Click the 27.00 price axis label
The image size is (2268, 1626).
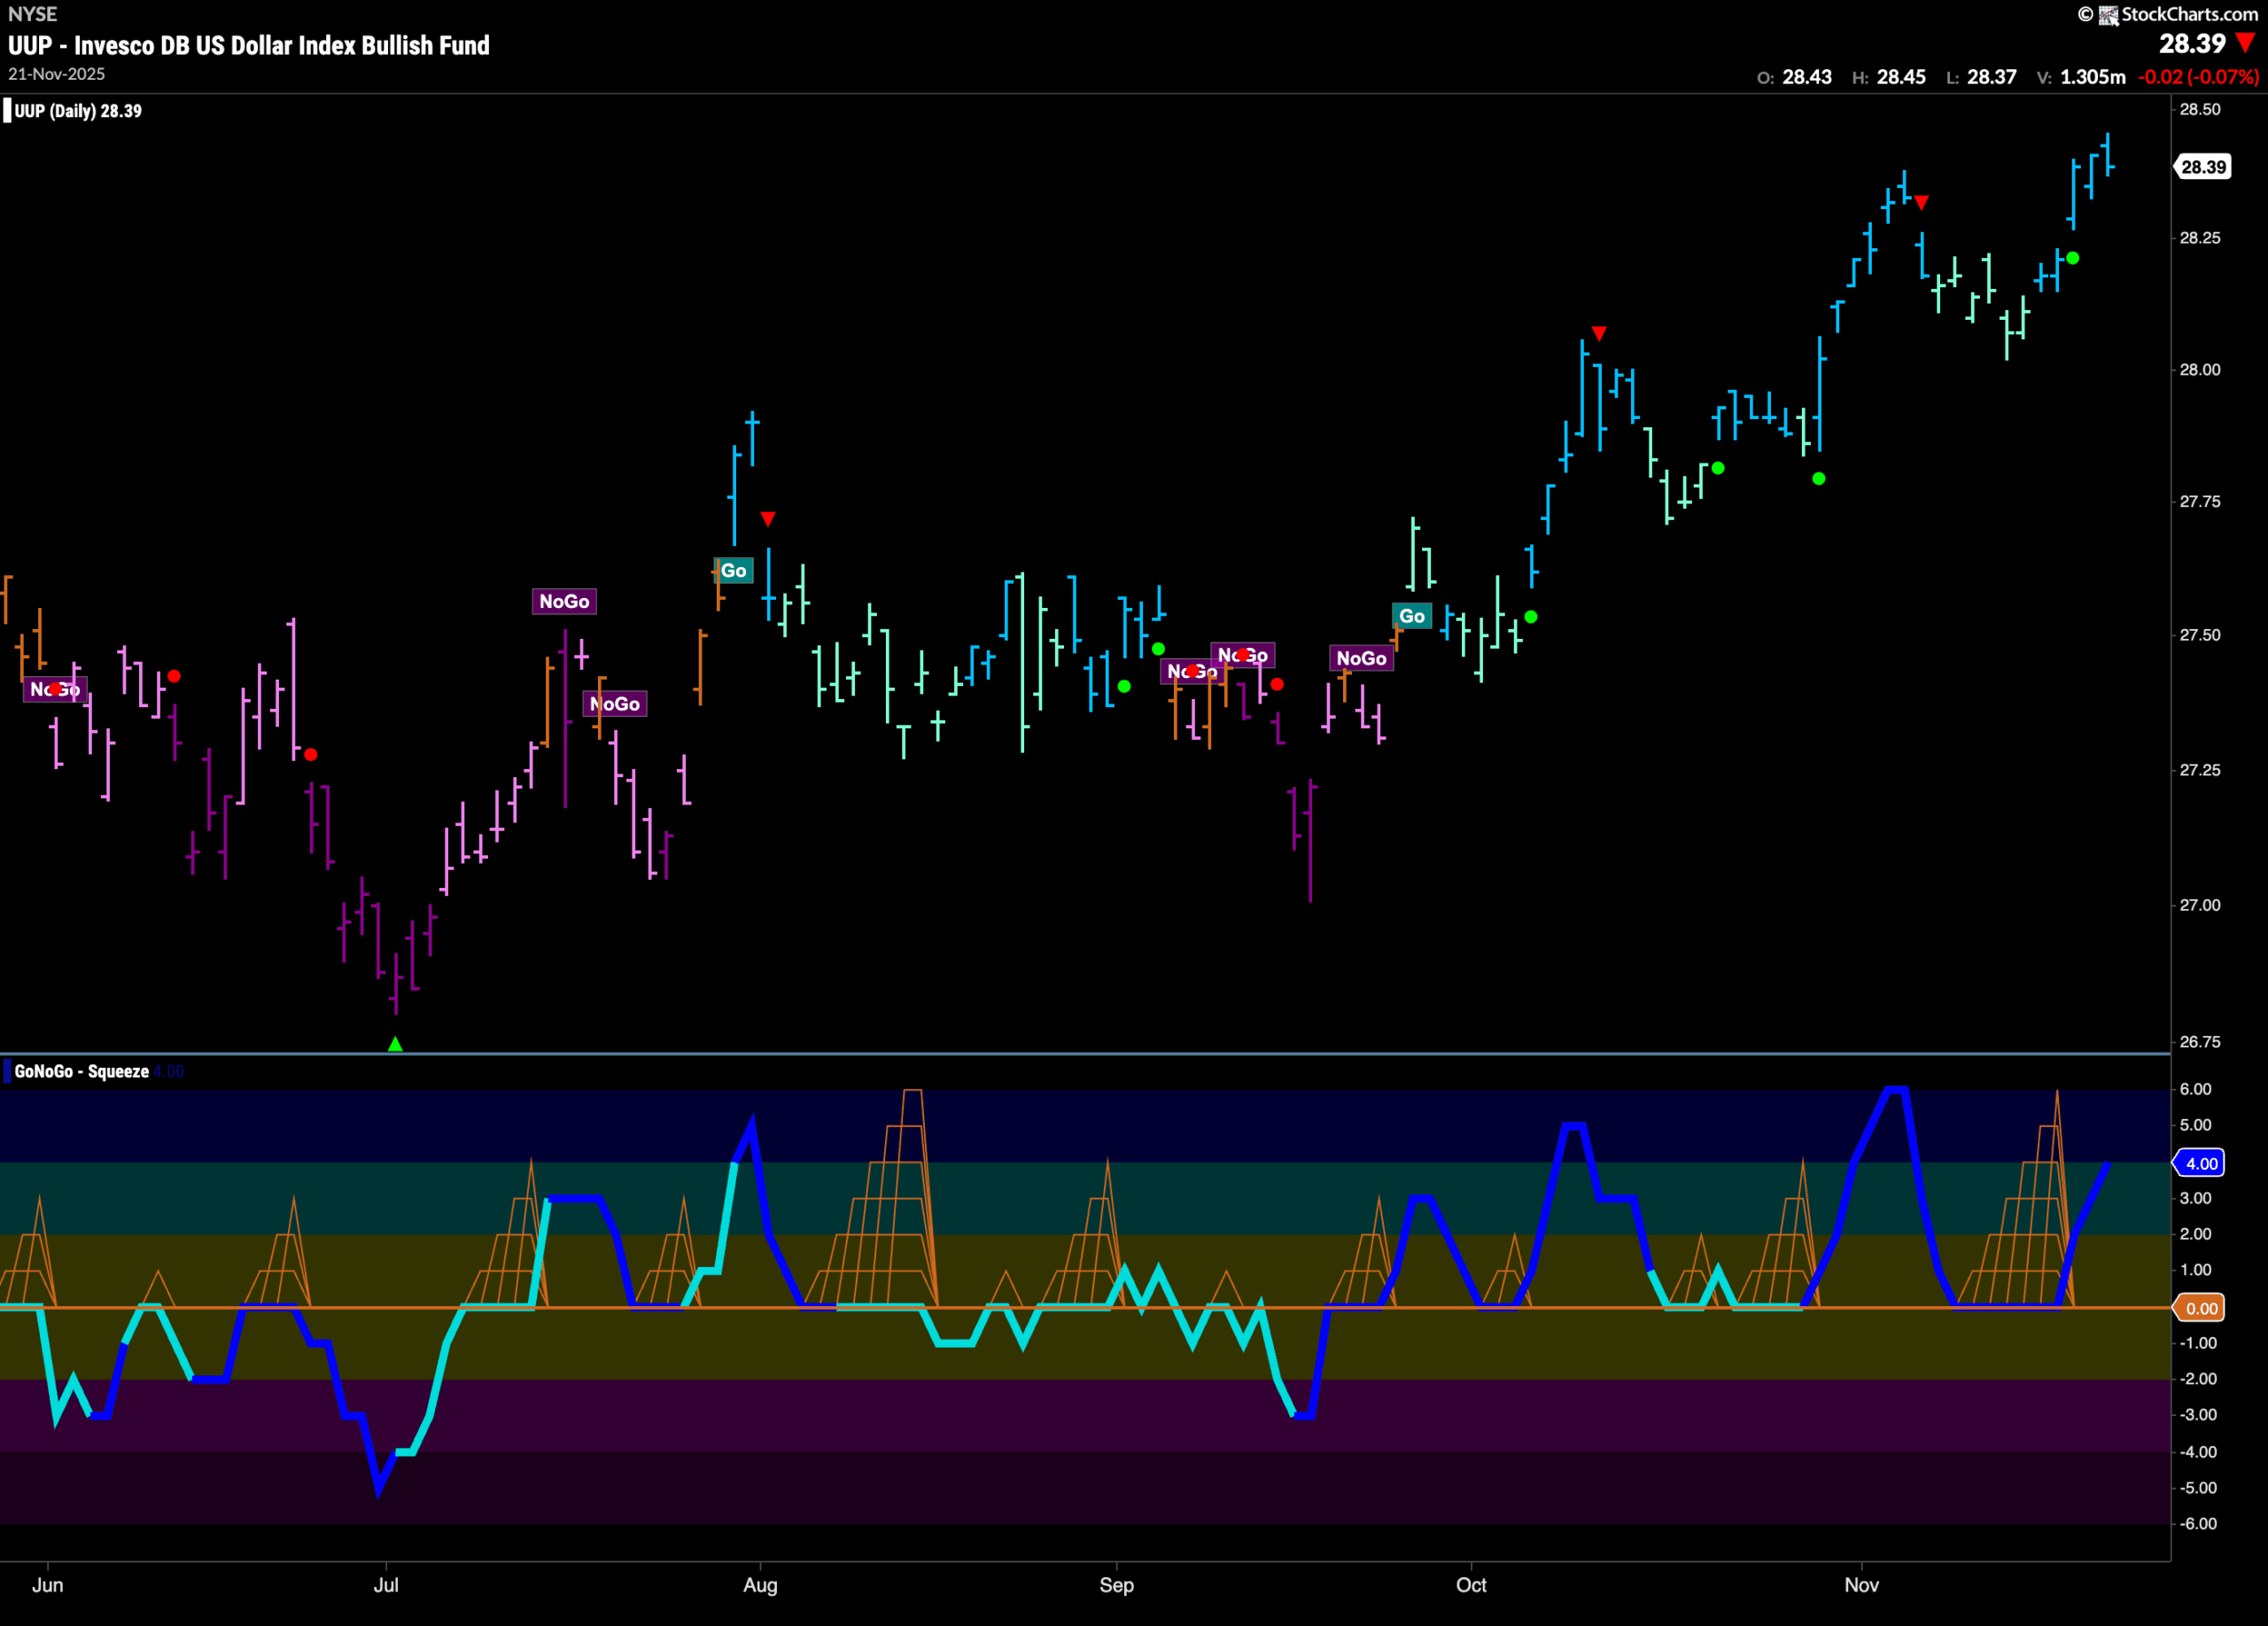coord(2200,905)
